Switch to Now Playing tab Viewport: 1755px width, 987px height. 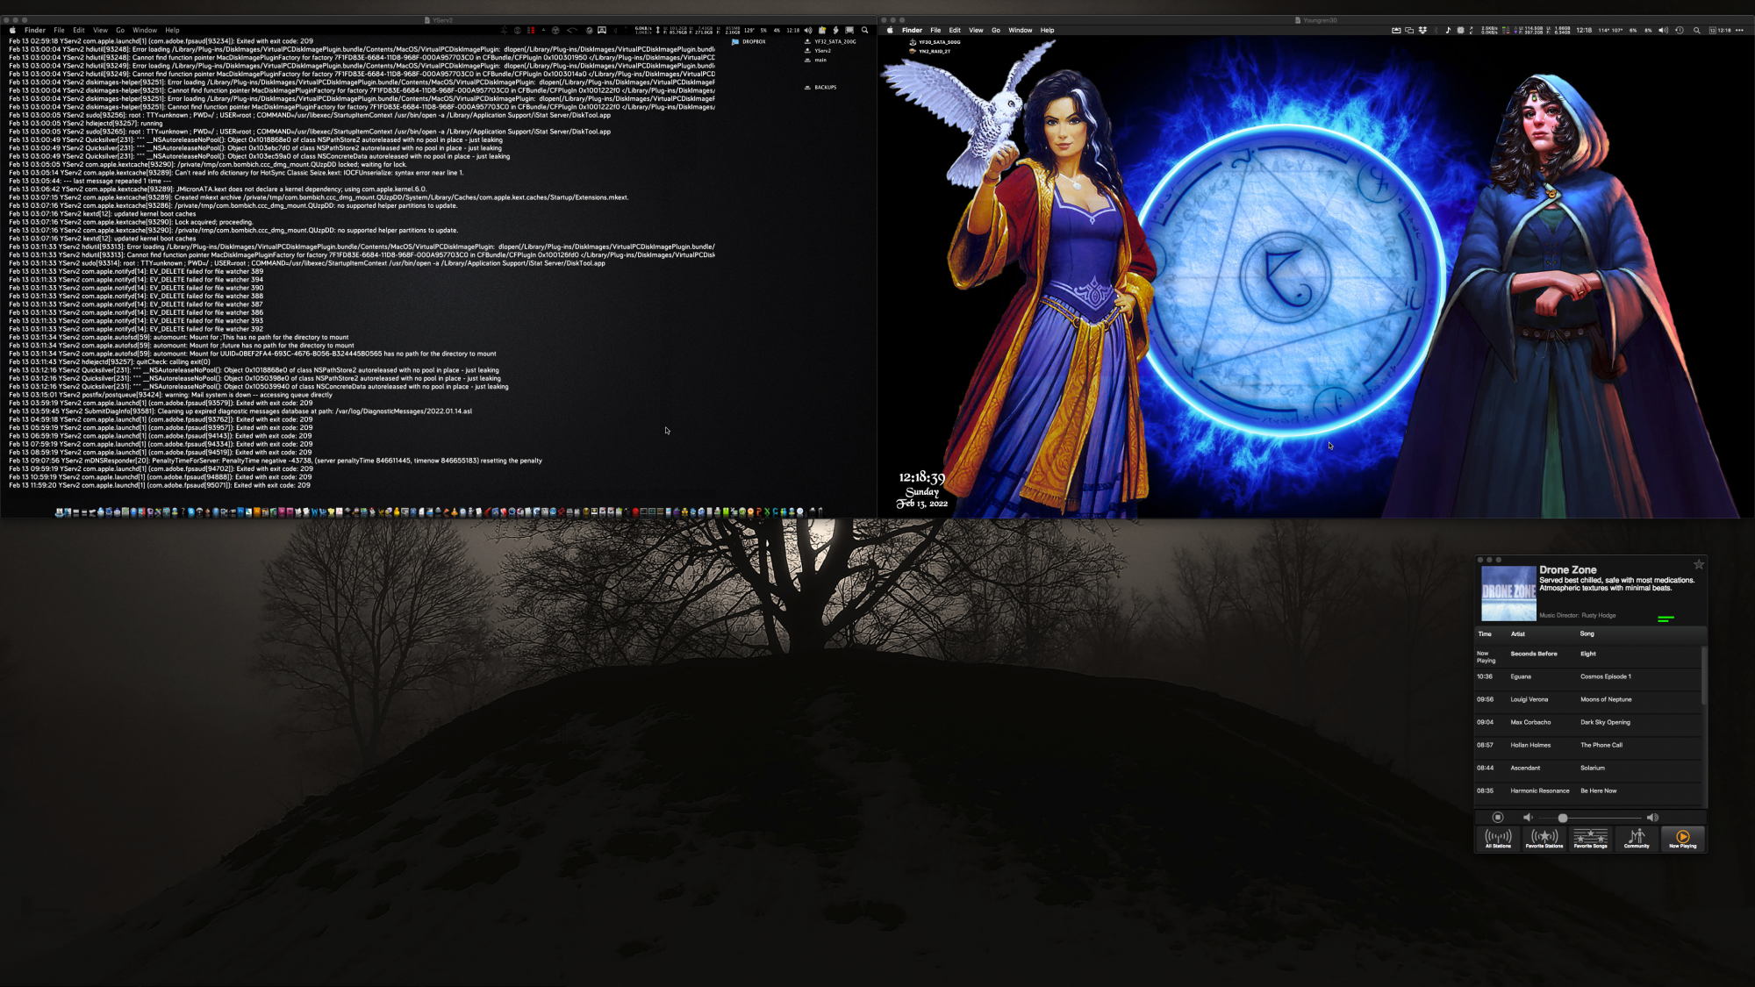coord(1682,839)
